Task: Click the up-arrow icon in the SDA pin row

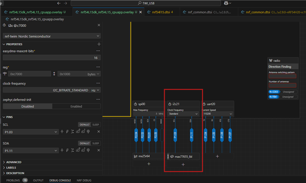Action: [62, 150]
